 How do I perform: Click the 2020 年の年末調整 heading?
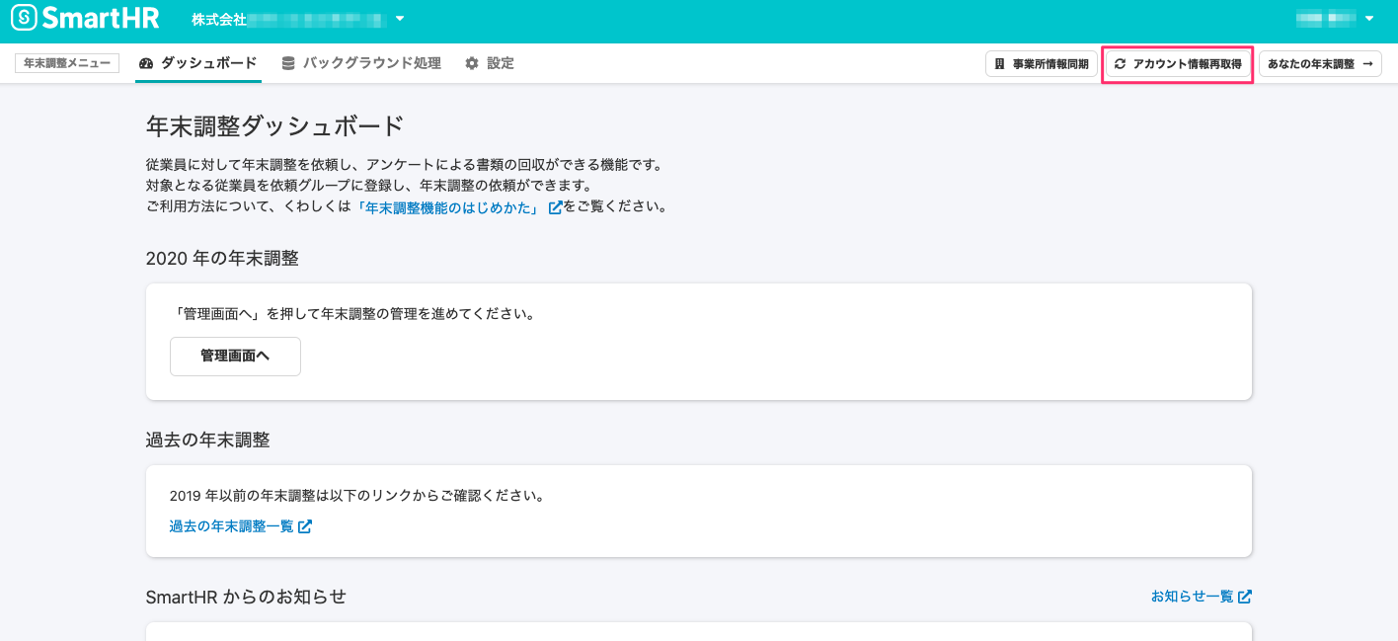tap(222, 259)
